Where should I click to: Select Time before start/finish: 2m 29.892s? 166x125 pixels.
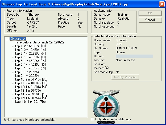pos(40,42)
